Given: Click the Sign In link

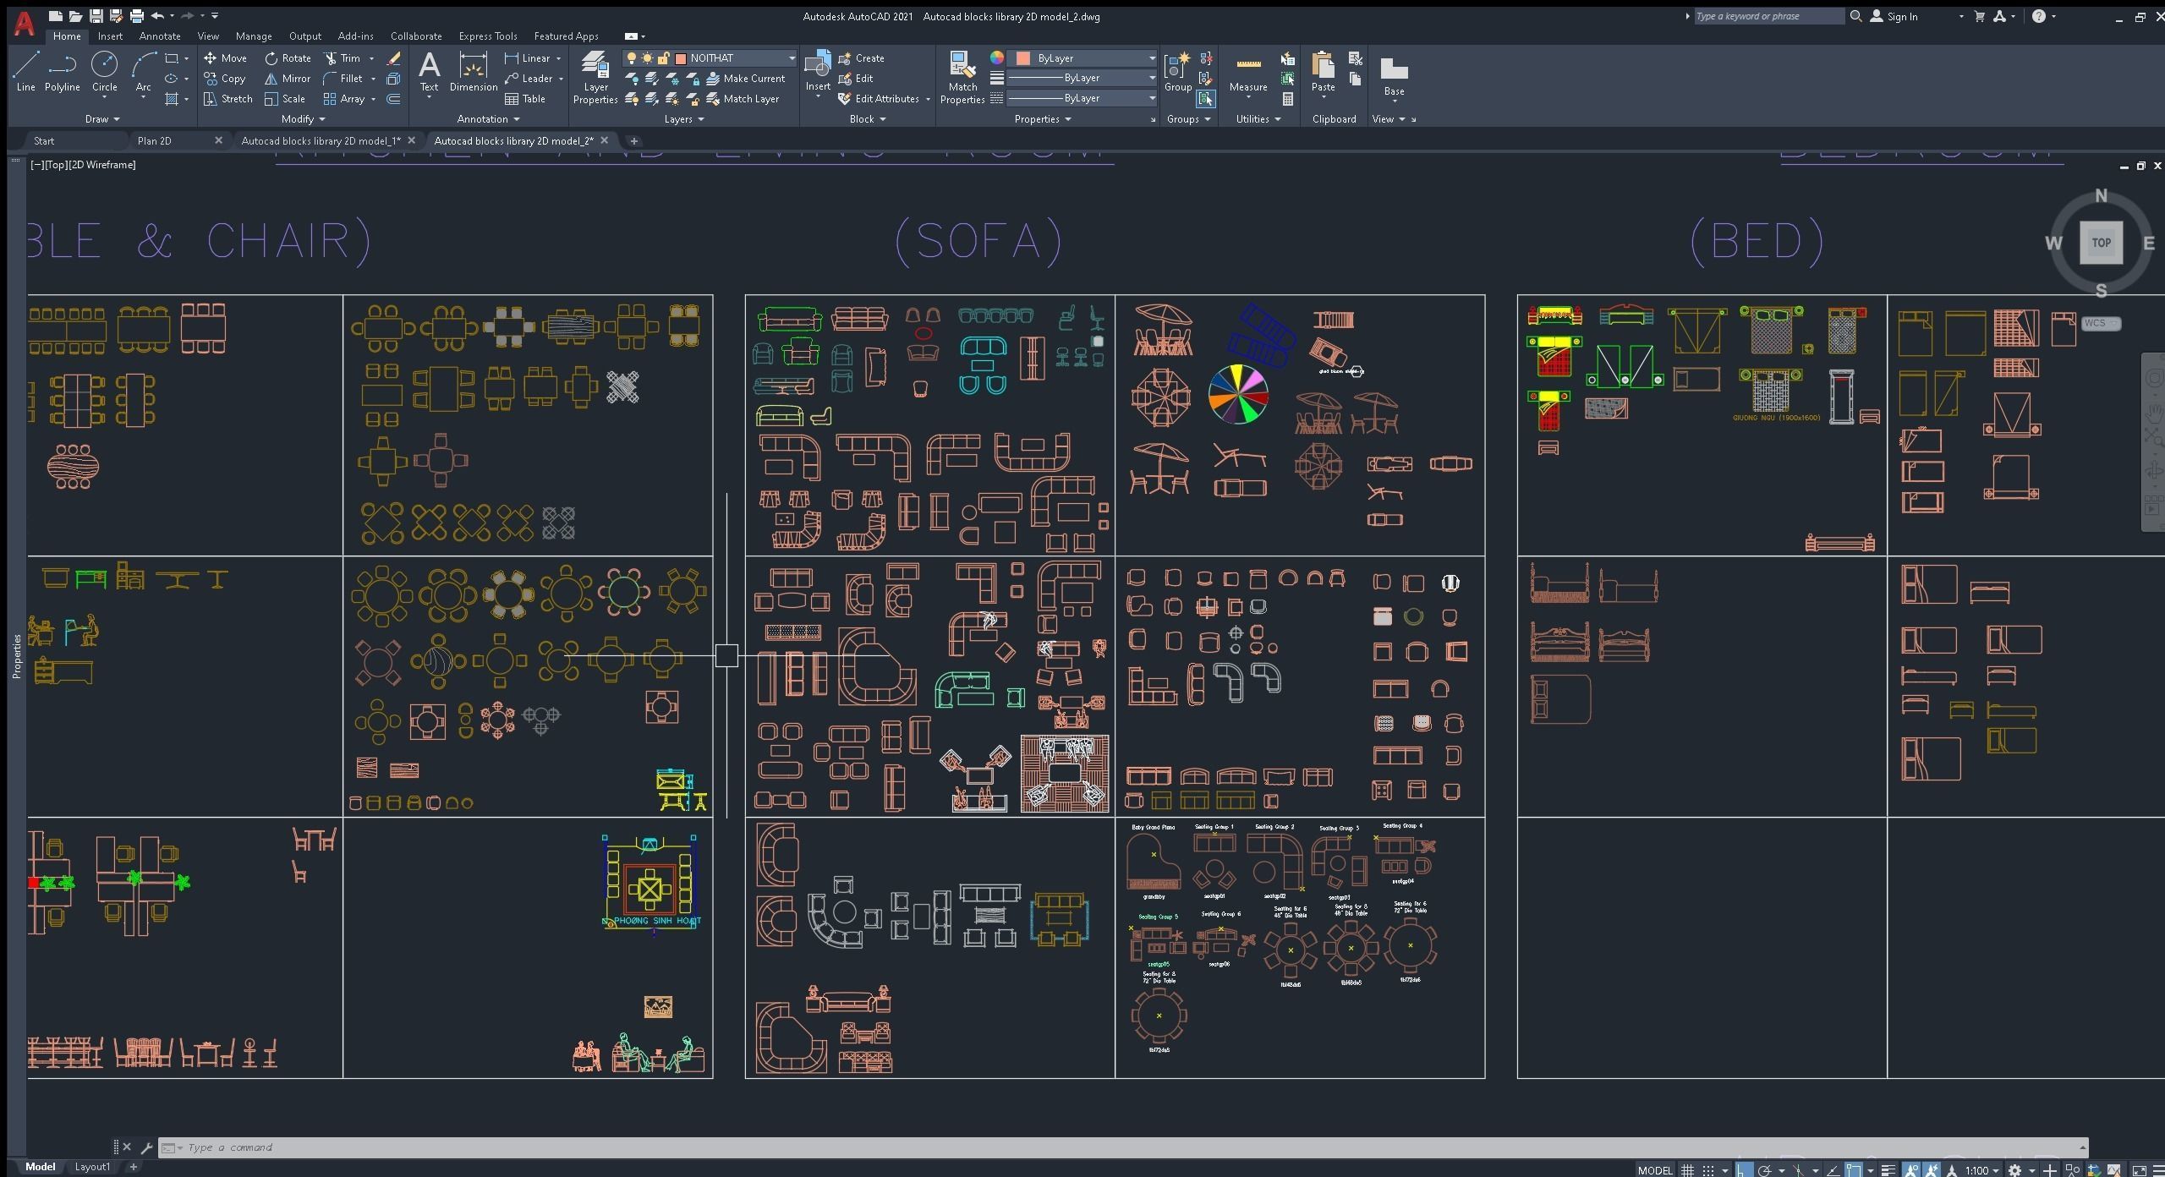Looking at the screenshot, I should pos(1901,16).
